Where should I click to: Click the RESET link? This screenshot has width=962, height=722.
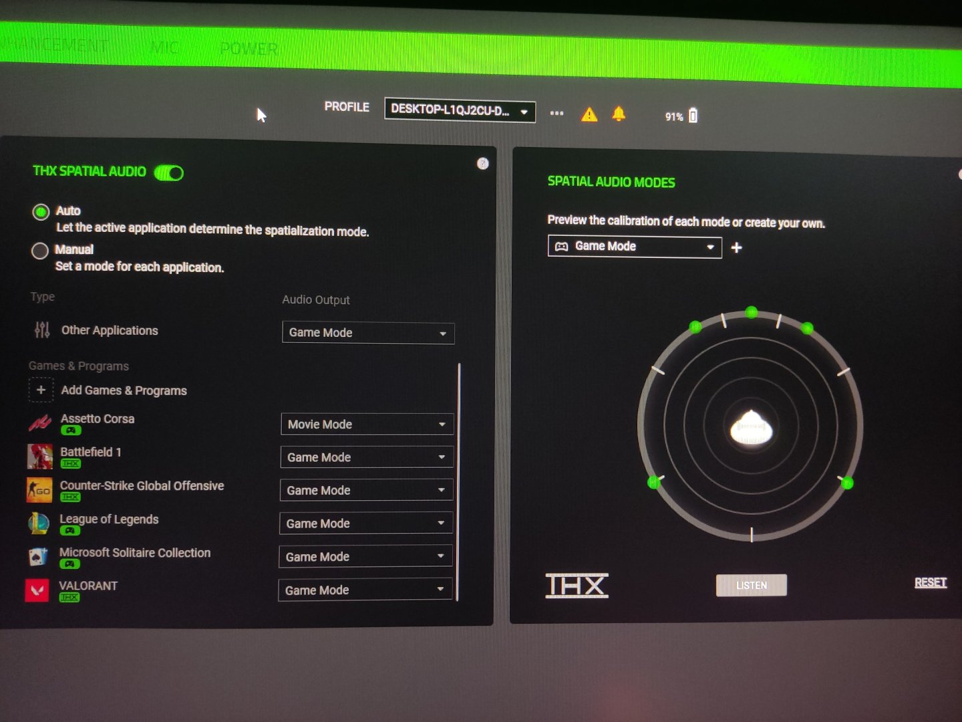tap(931, 583)
